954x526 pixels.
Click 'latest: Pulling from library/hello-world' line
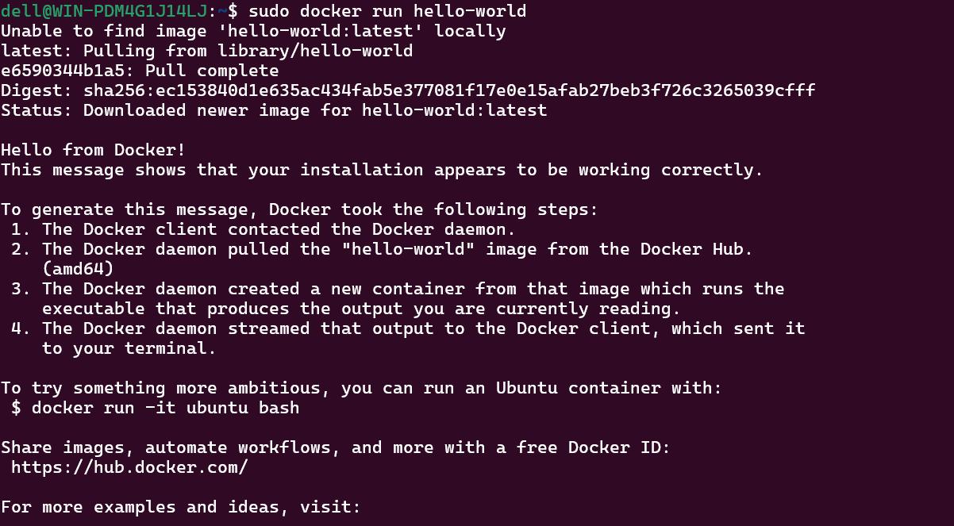tap(206, 51)
